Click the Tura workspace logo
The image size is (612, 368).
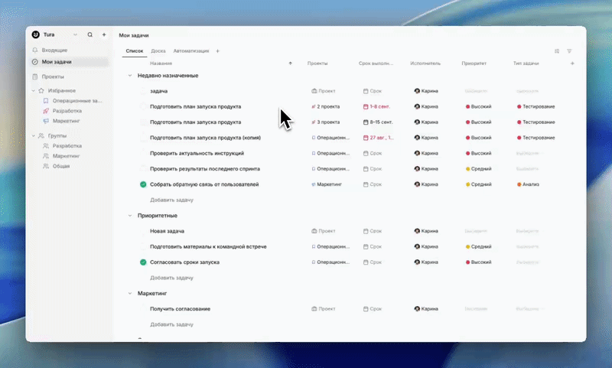click(35, 34)
